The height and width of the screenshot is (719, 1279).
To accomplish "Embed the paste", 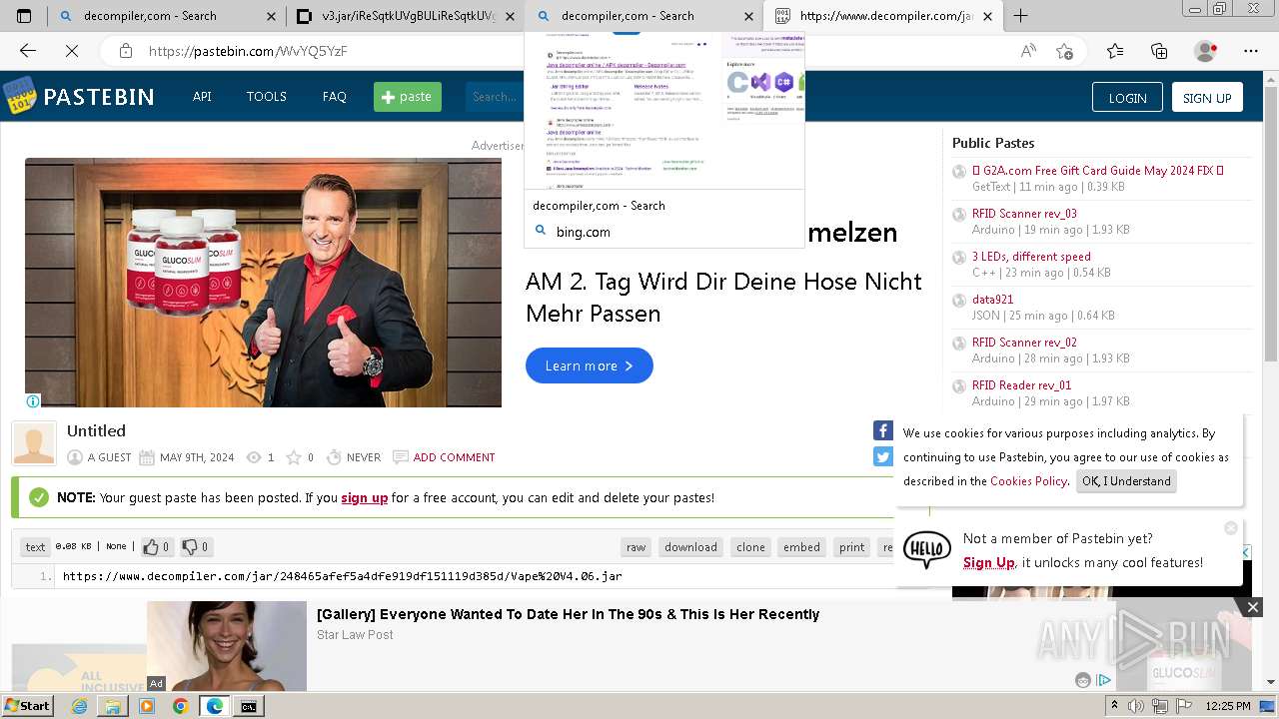I will (801, 547).
